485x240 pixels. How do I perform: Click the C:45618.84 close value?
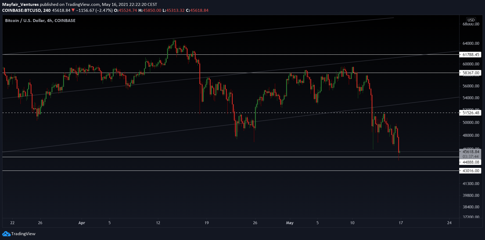click(x=197, y=10)
